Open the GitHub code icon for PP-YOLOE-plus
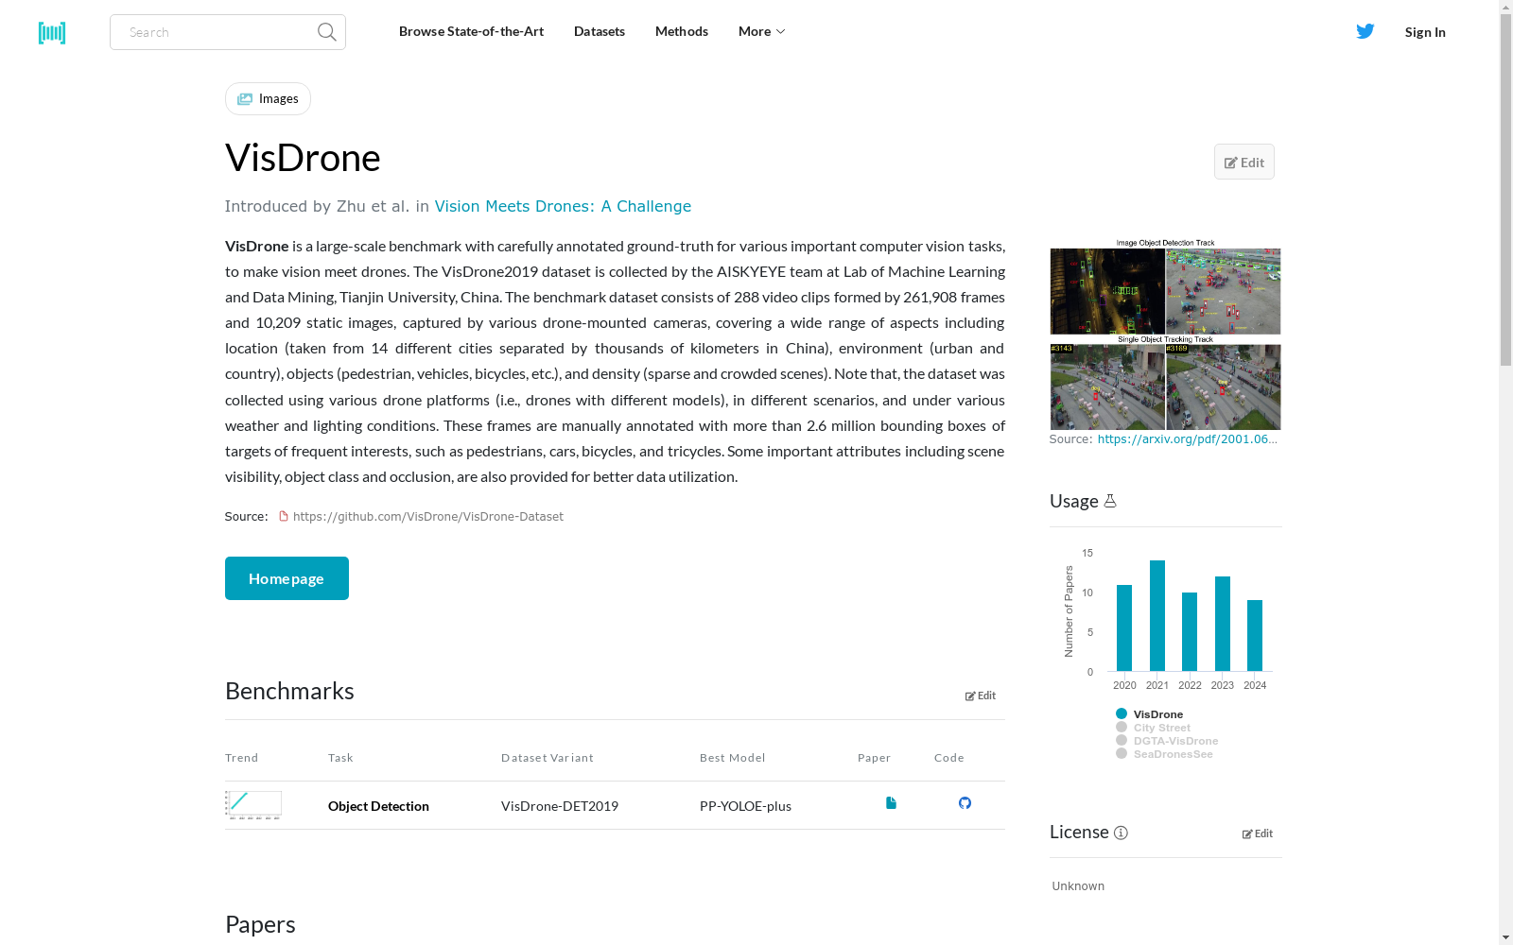The image size is (1513, 945). point(965,803)
